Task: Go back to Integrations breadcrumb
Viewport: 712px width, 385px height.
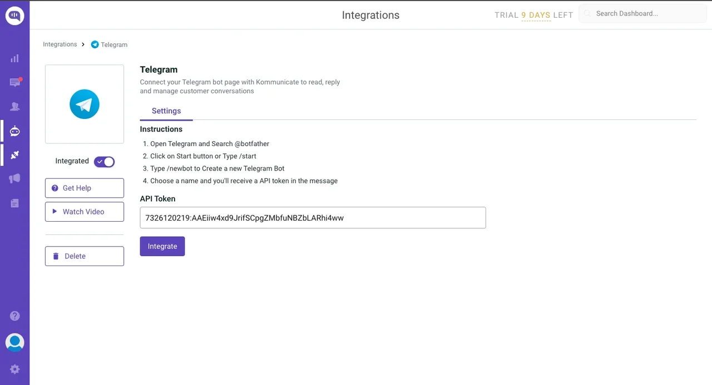Action: point(60,44)
